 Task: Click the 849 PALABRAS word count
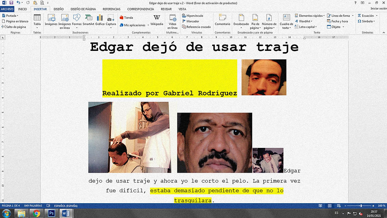click(x=33, y=206)
